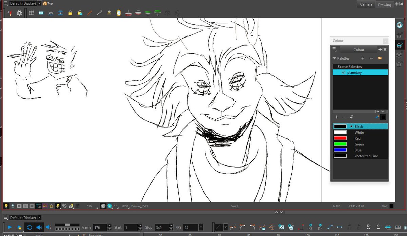Toggle the playback sound speaker button
The image size is (407, 236).
click(39, 227)
